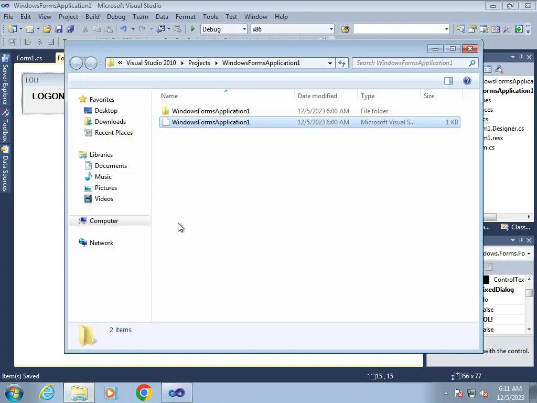The width and height of the screenshot is (537, 403).
Task: Click the Align to Grid layout icon
Action: [x=12, y=42]
